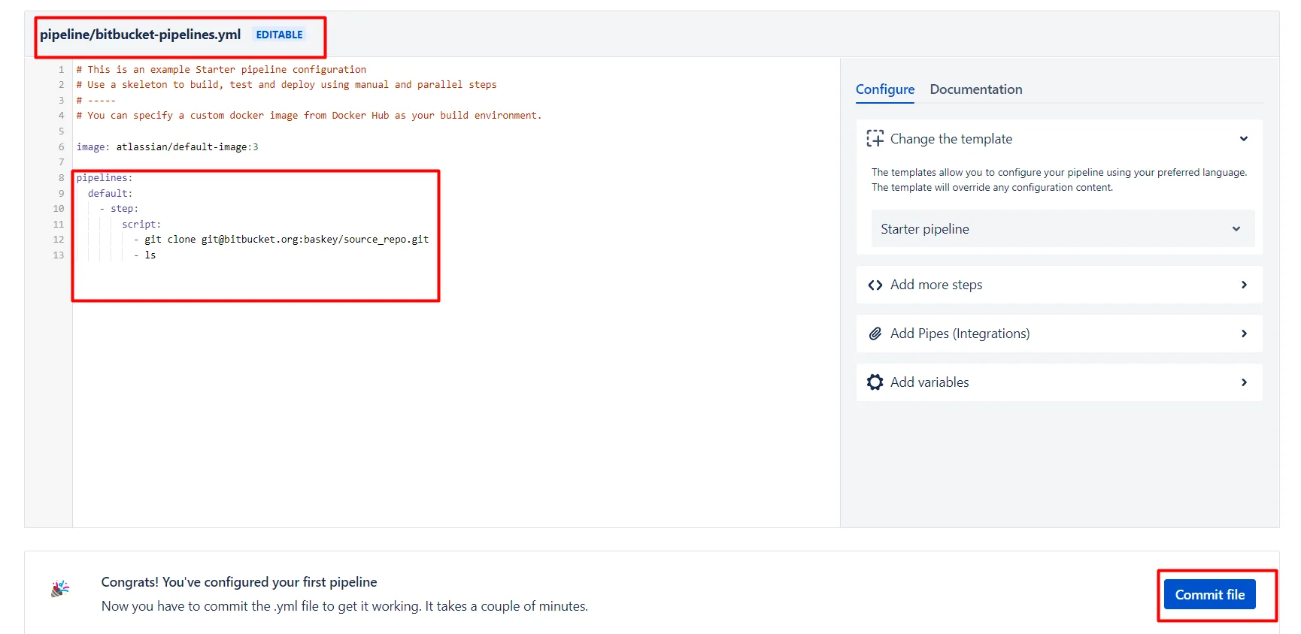Viewport: 1301px width, 634px height.
Task: Click the '- step:' line in editor
Action: [119, 209]
